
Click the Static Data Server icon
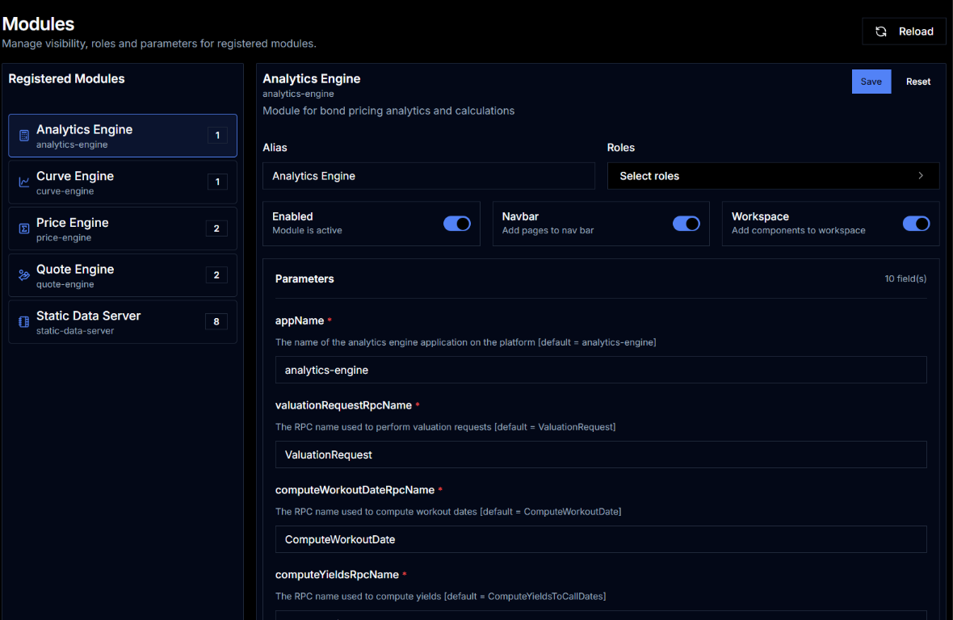(23, 322)
